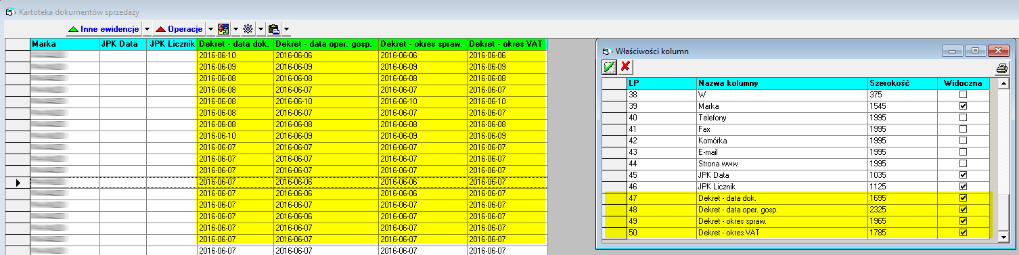Enable visibility for Telefony column
The image size is (1019, 255).
[x=963, y=118]
